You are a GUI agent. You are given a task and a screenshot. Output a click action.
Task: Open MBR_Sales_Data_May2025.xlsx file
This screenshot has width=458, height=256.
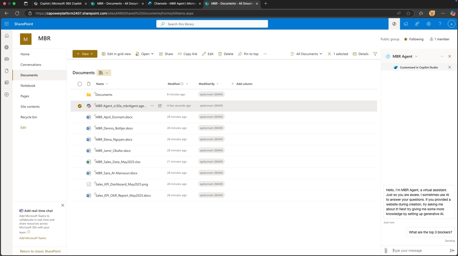point(118,162)
